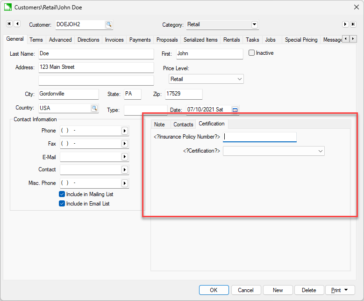Viewport: 364px width, 301px height.
Task: Open the Date calendar picker
Action: point(235,110)
